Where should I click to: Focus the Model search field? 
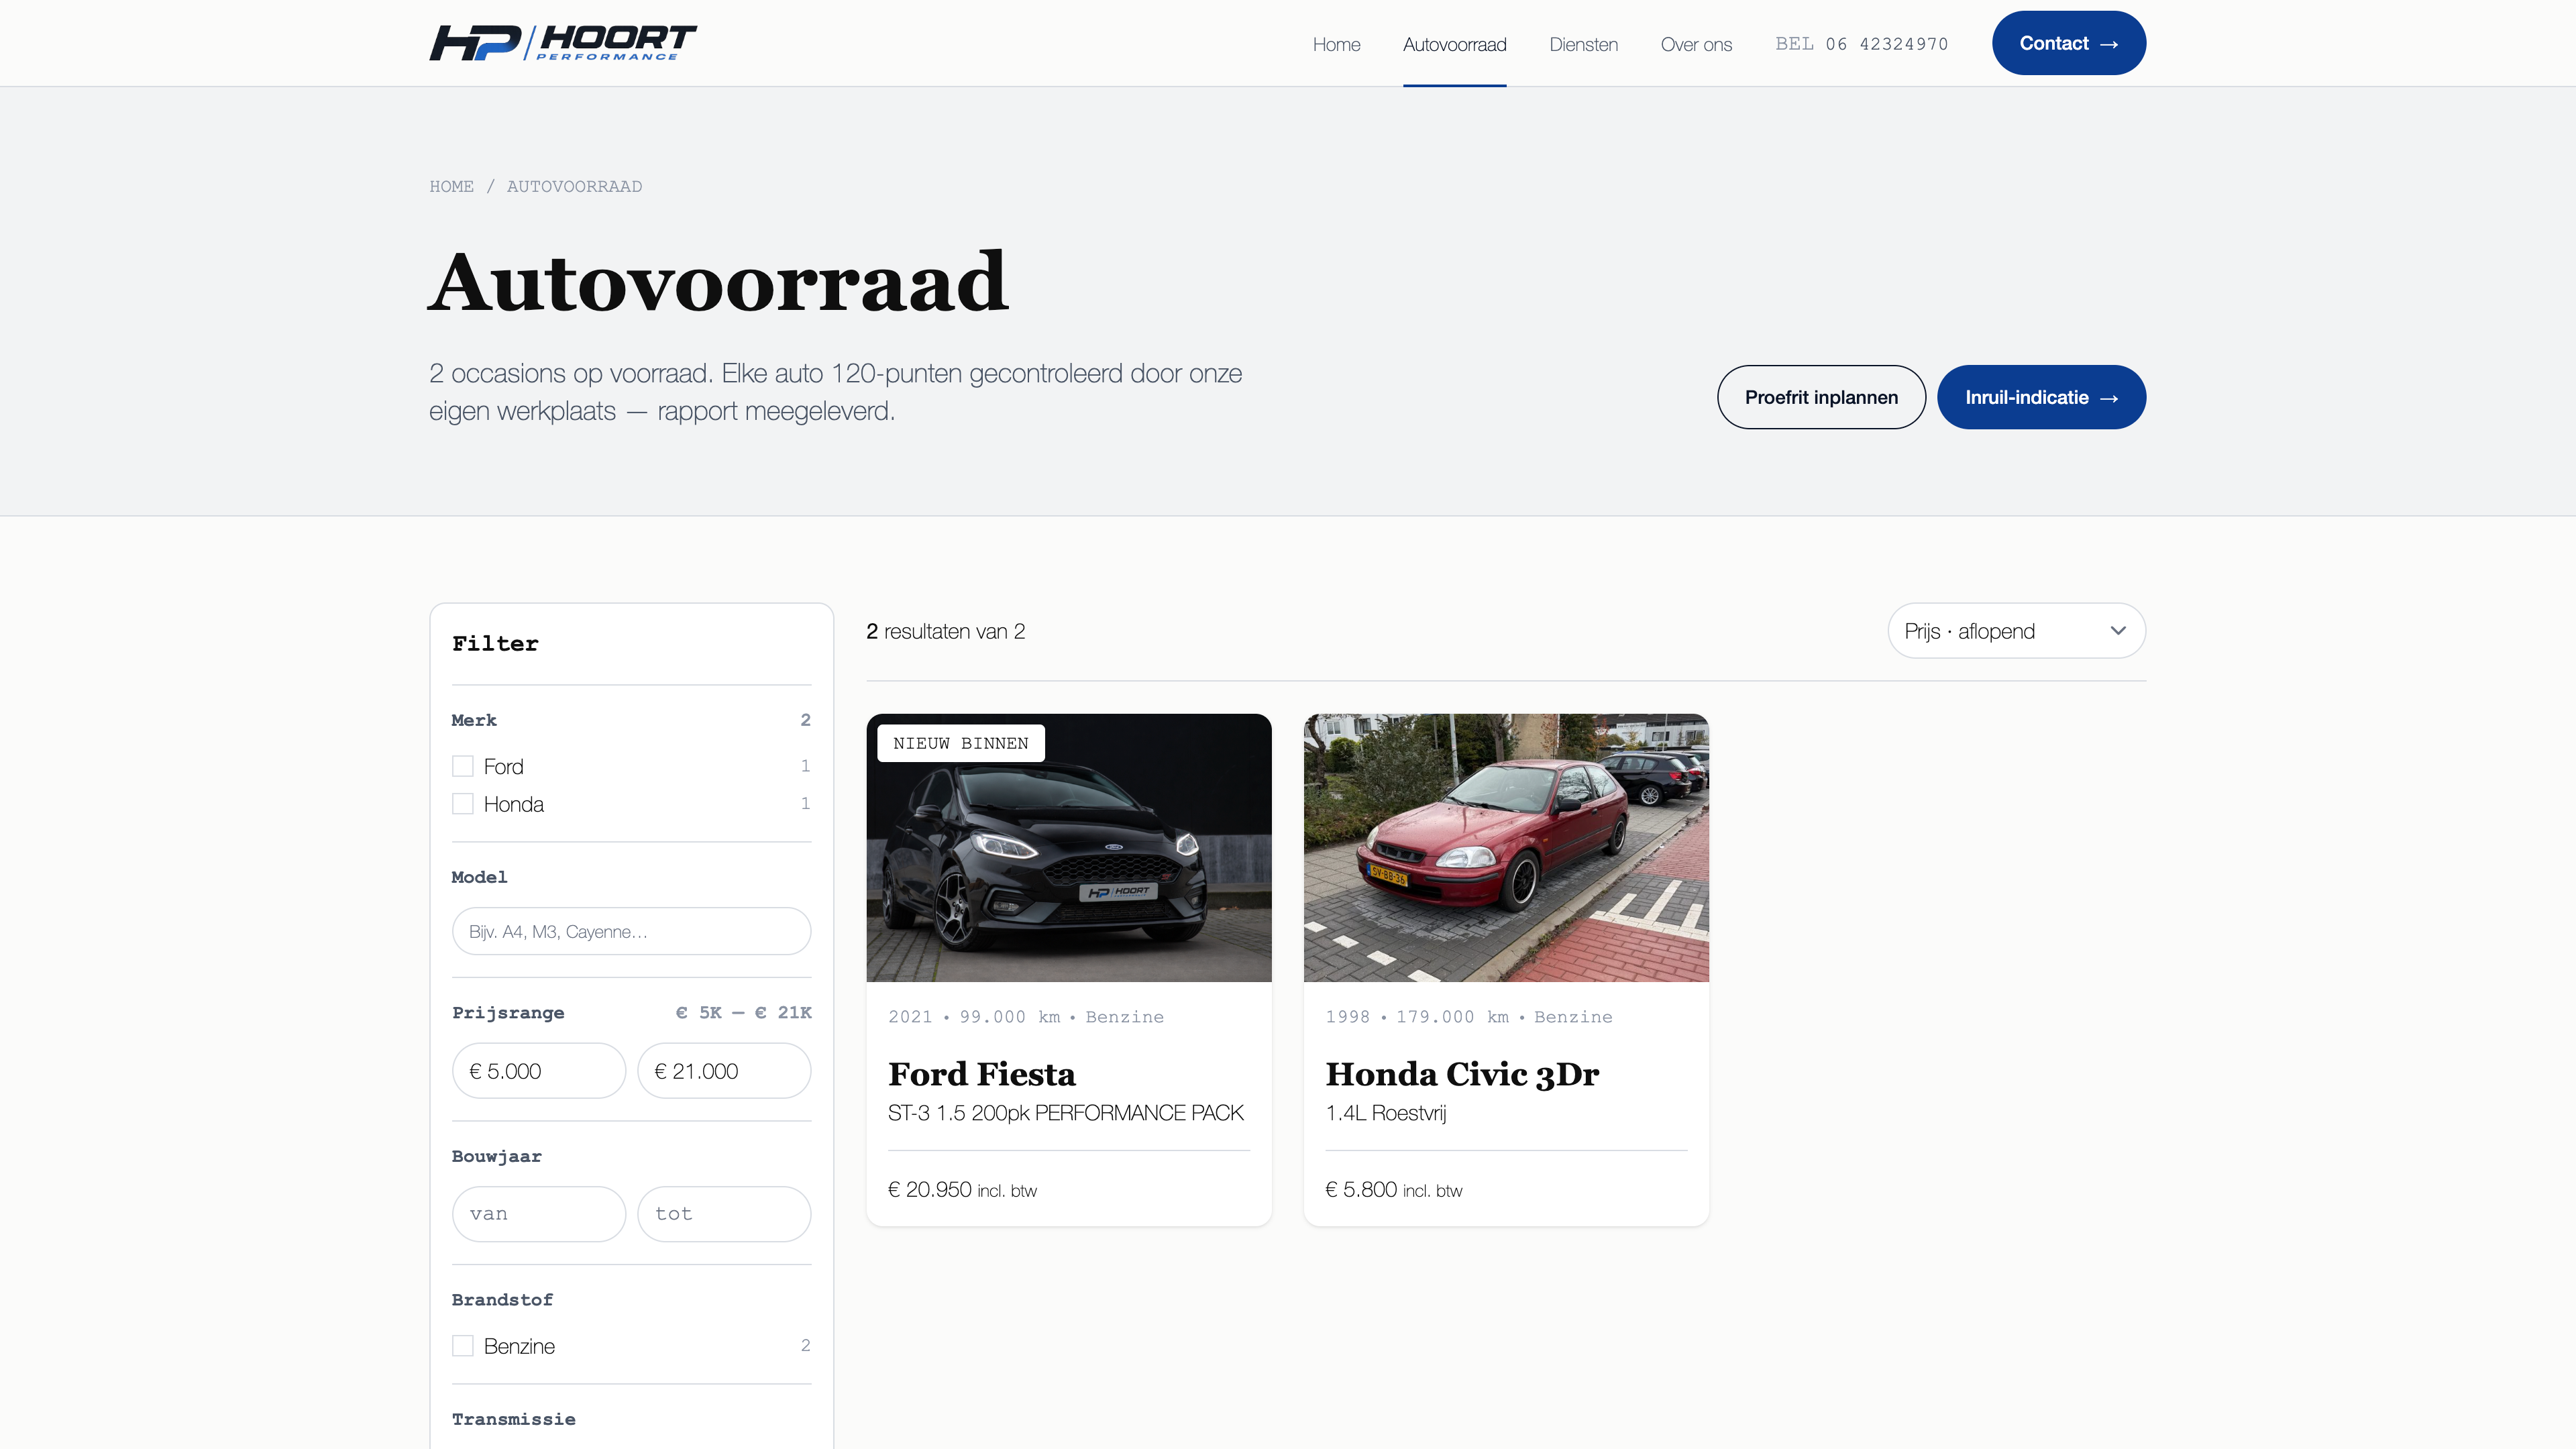click(631, 931)
